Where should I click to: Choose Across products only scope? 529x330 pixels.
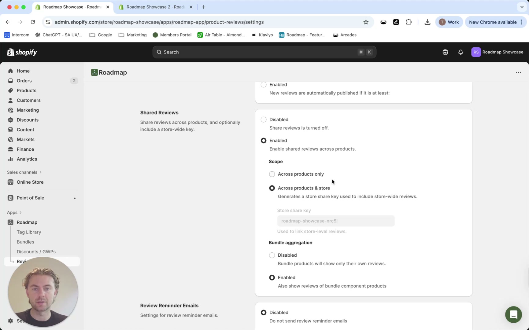[272, 174]
